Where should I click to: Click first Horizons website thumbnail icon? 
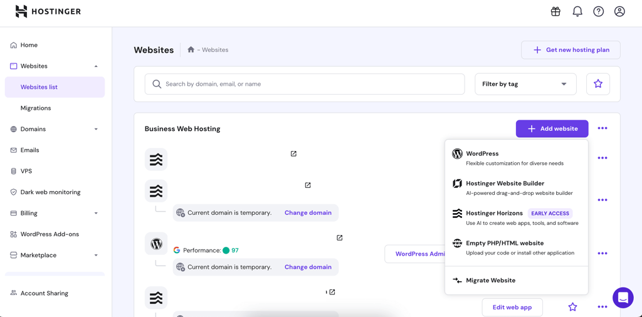156,159
